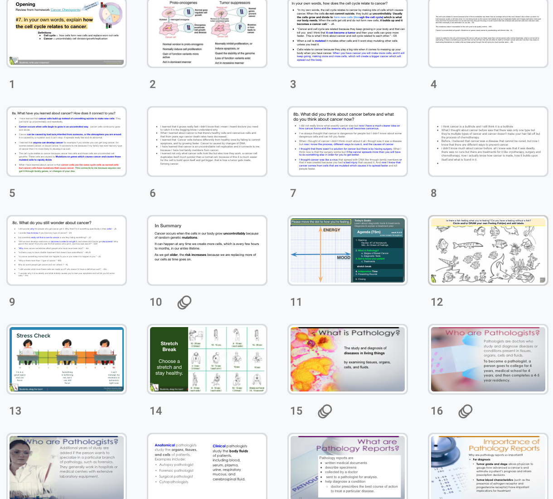
Task: Select the mostly blank slide 4 thumbnail
Action: (x=488, y=33)
